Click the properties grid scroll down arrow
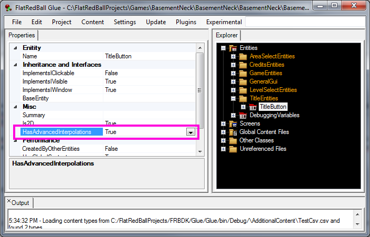 [200, 152]
